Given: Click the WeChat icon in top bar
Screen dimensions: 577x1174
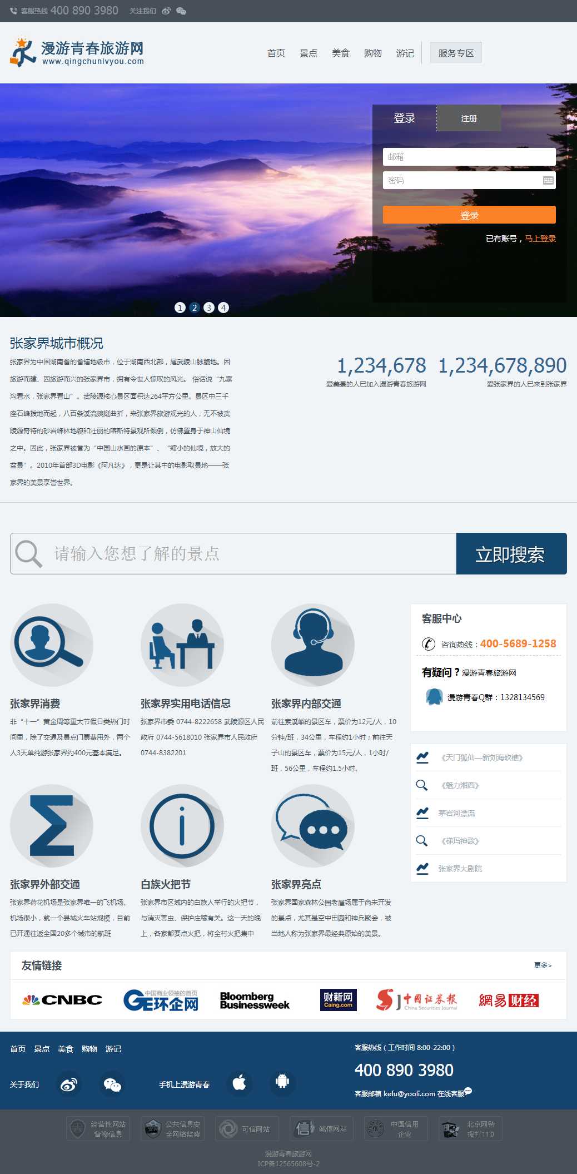Looking at the screenshot, I should [x=181, y=11].
